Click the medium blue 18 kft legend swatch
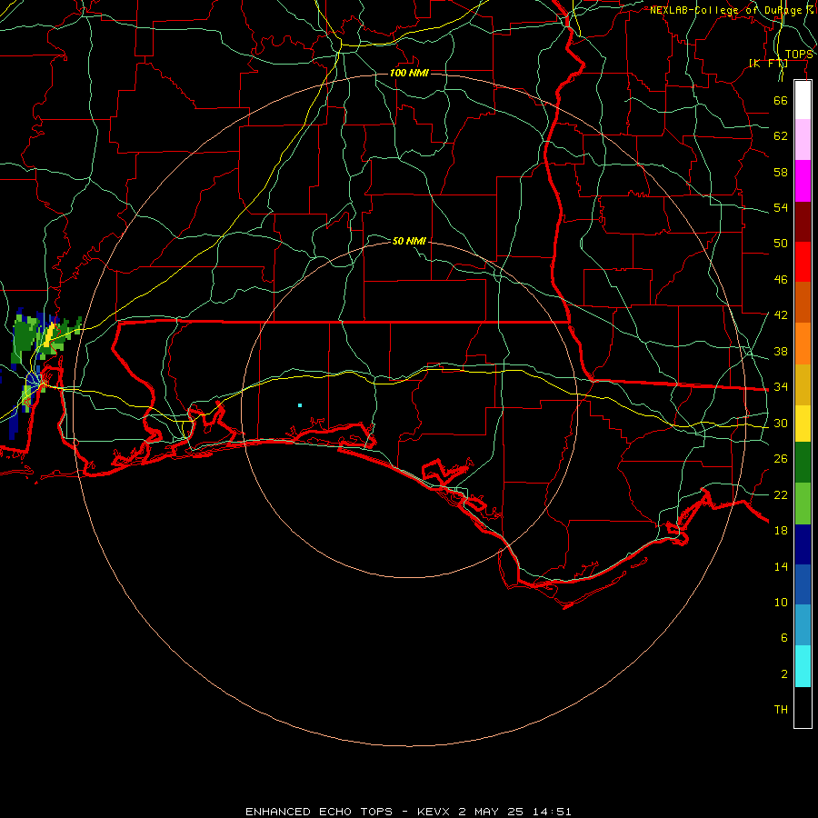Image resolution: width=818 pixels, height=818 pixels. pyautogui.click(x=803, y=584)
